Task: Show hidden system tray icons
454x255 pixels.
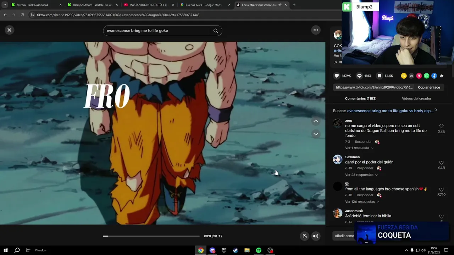Action: coord(406,250)
